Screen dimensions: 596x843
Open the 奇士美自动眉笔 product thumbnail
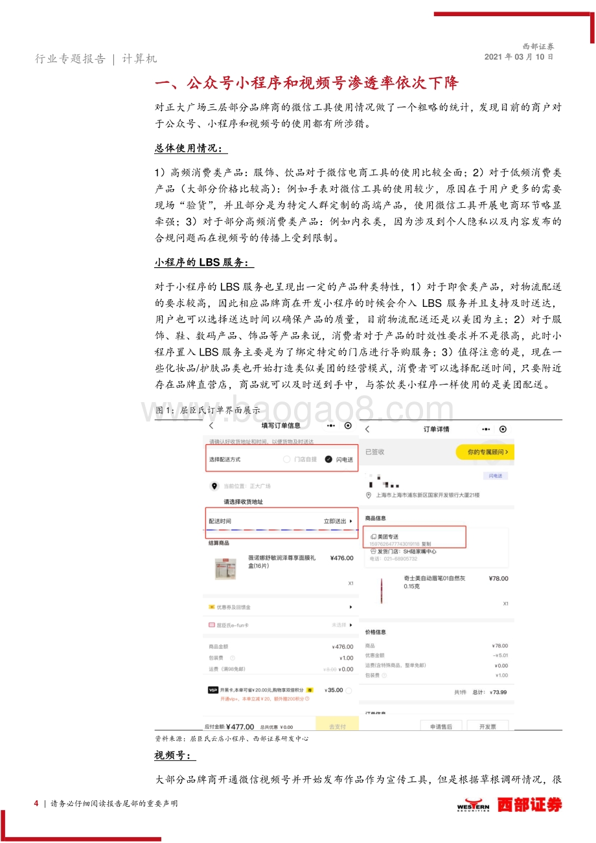[382, 590]
